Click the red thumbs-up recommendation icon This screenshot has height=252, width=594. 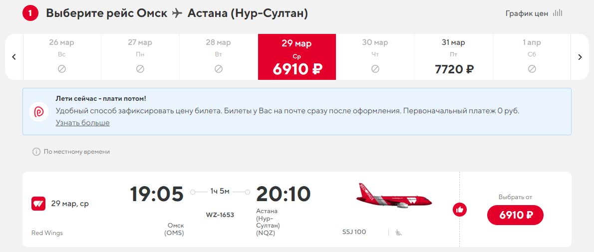460,210
